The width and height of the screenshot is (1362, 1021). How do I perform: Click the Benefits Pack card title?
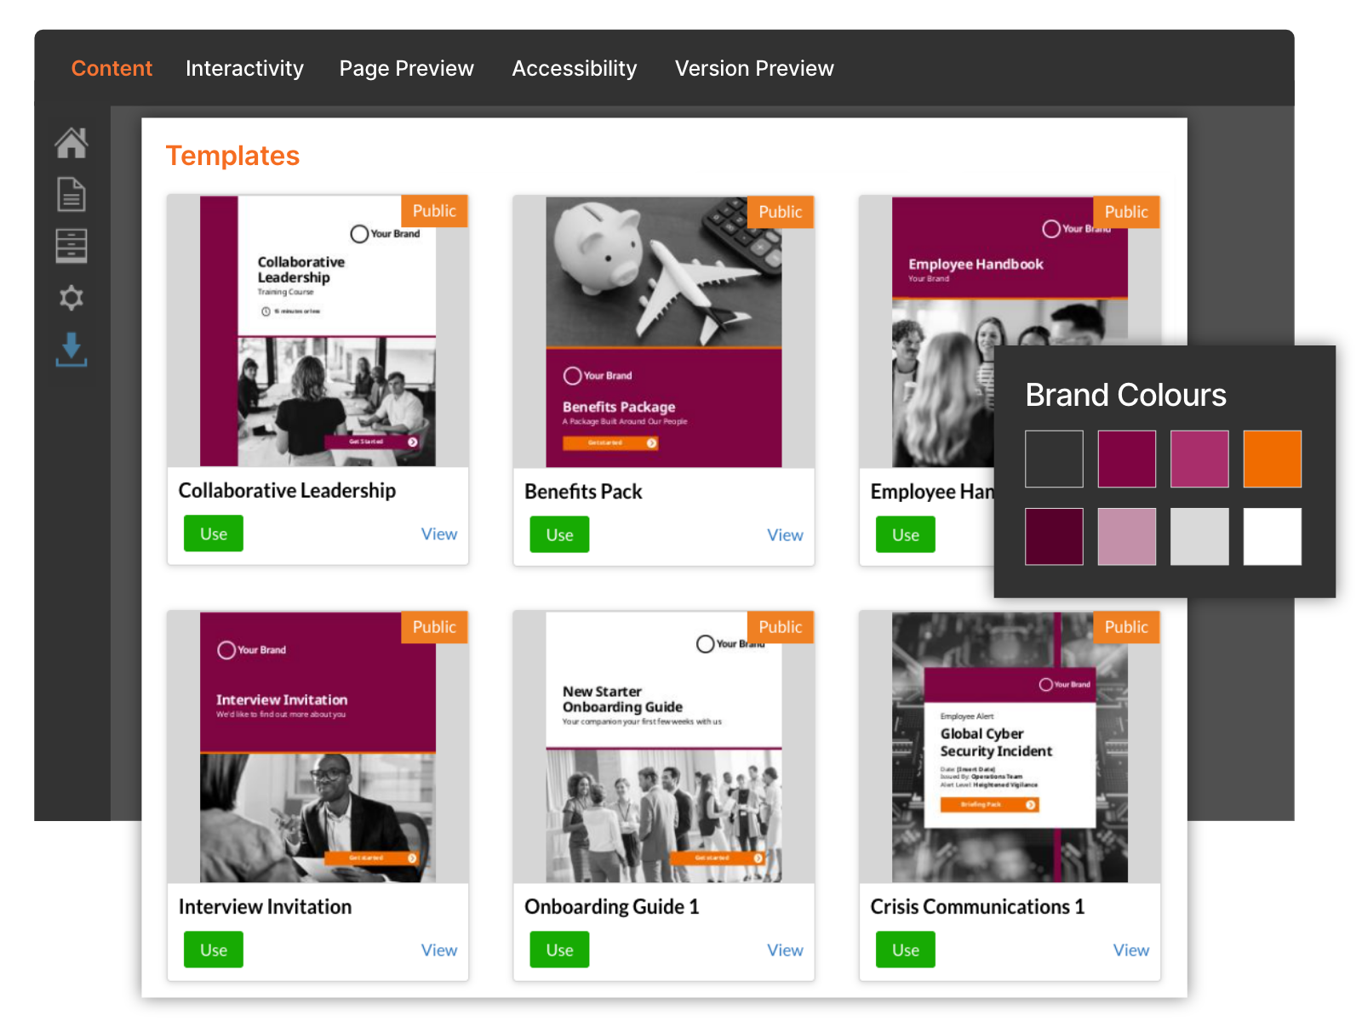[583, 492]
